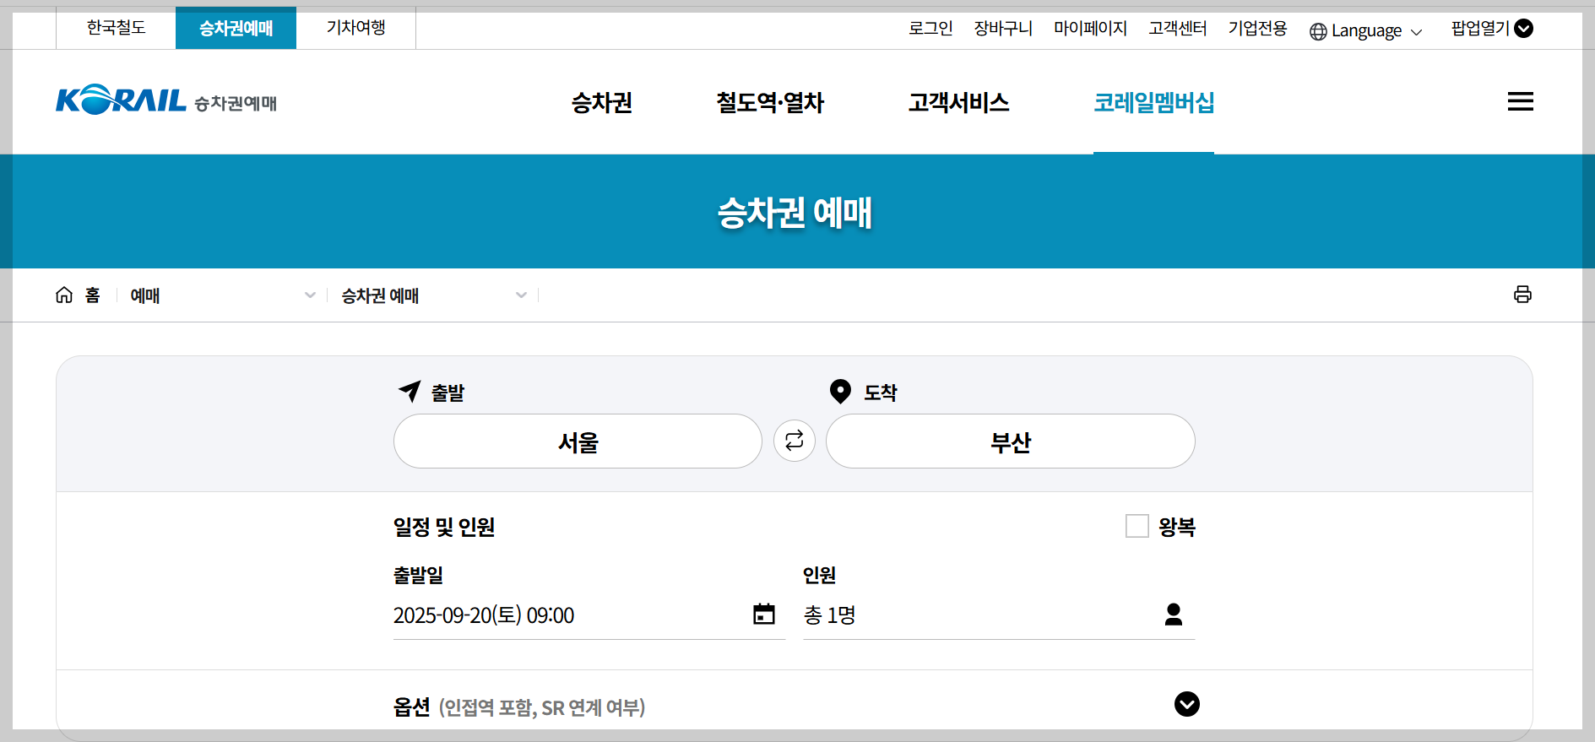
Task: Switch to the 한국철도 tab
Action: coord(117,28)
